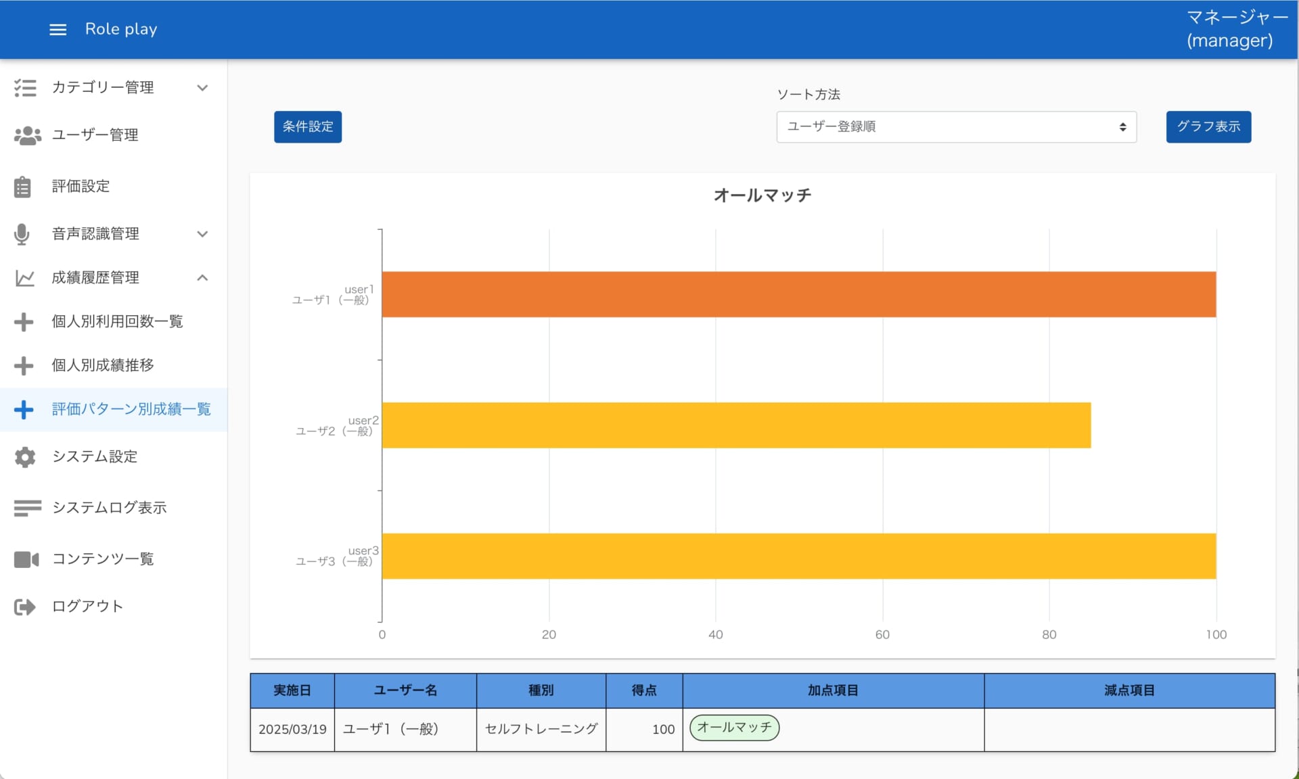Click the plus icon beside 個人別利用回数一覧
Image resolution: width=1299 pixels, height=779 pixels.
tap(24, 321)
